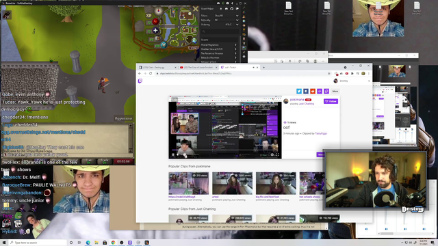Image resolution: width=438 pixels, height=246 pixels.
Task: Open the 'hot wheels shoes' clip link
Action: [309, 197]
